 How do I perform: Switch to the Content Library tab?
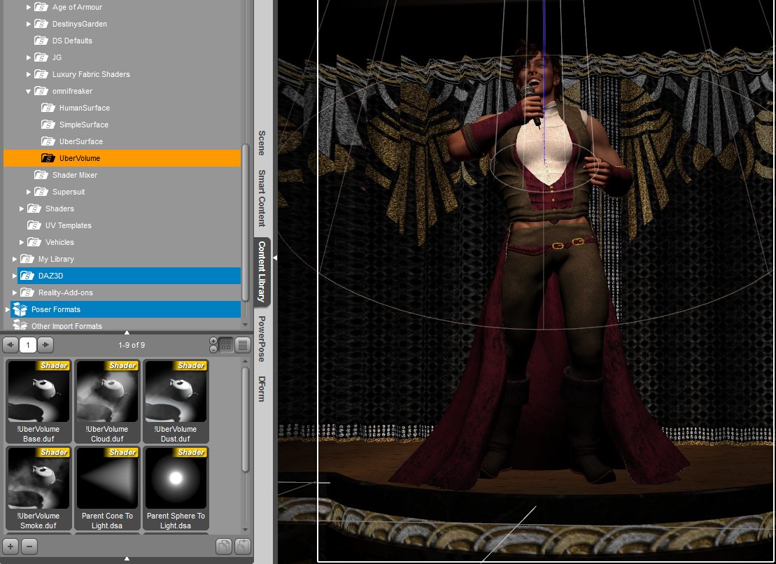[262, 272]
